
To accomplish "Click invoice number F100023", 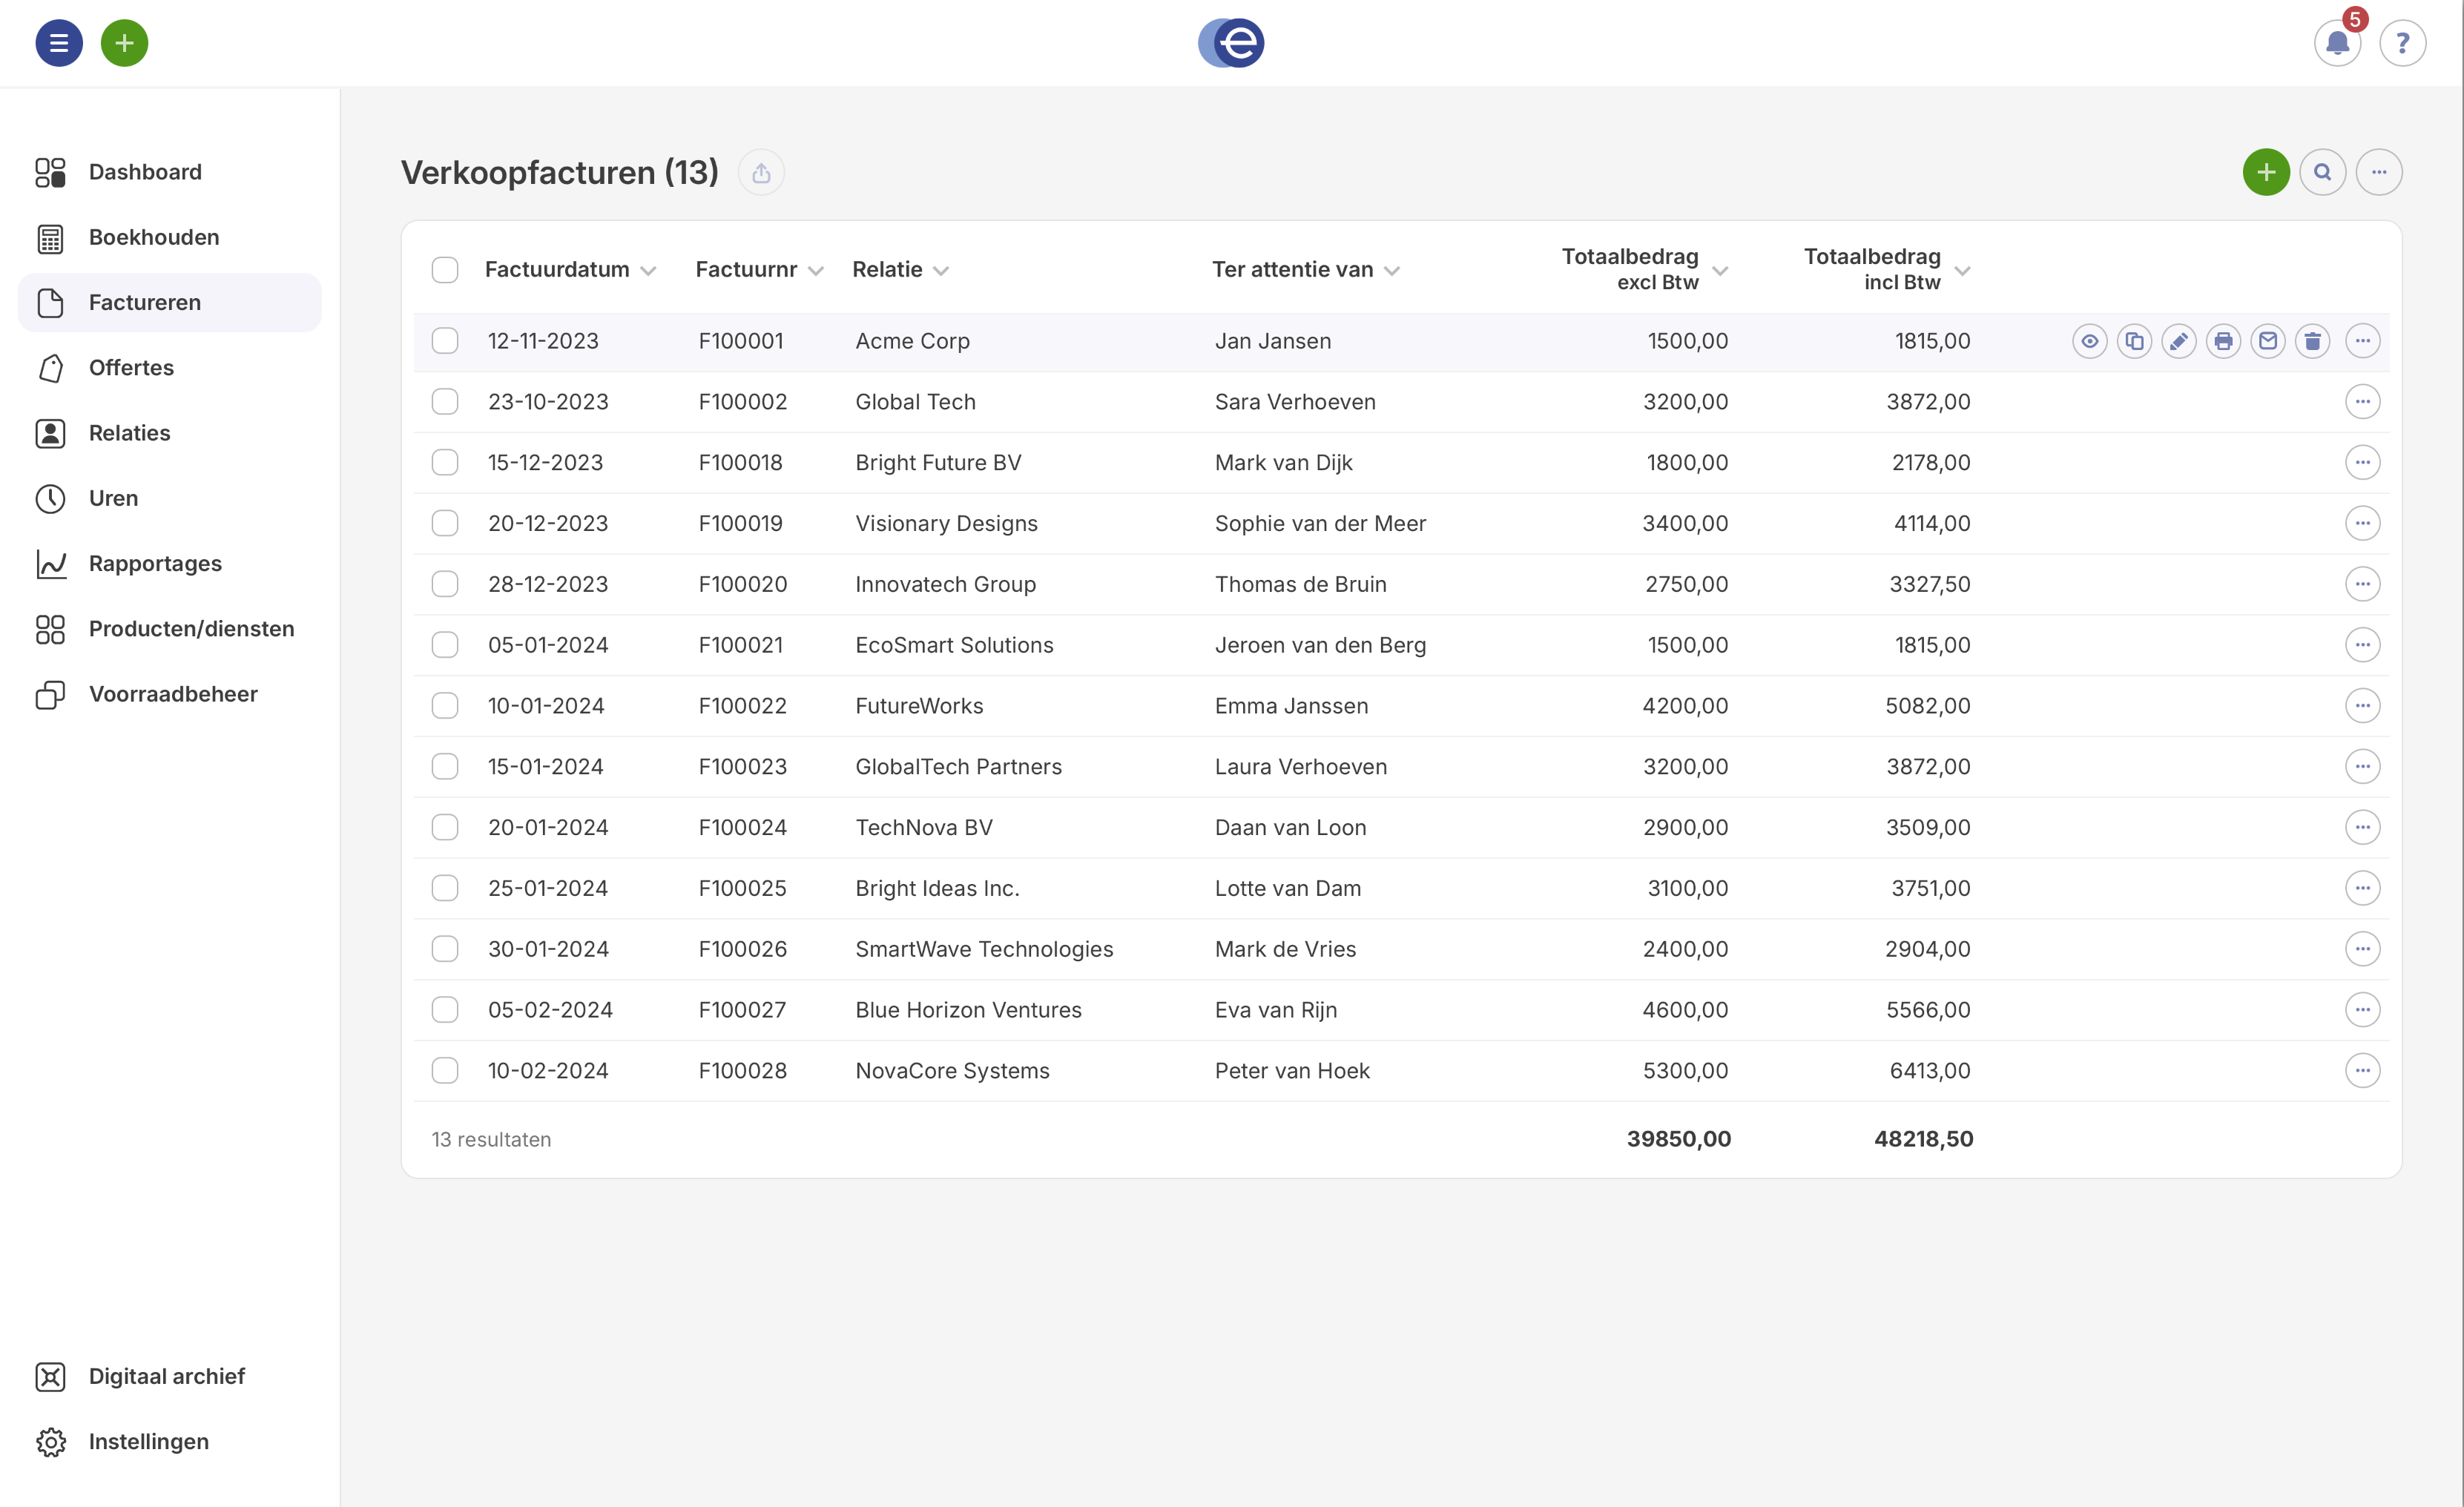I will click(742, 767).
